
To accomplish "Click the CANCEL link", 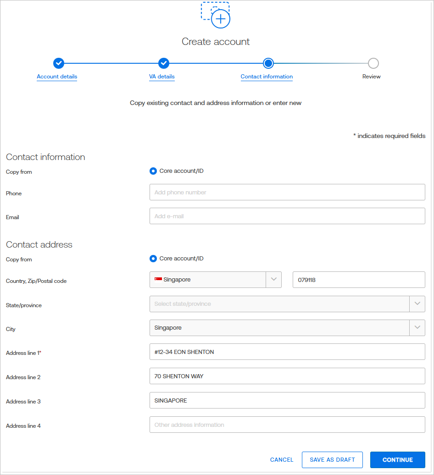I will [281, 459].
